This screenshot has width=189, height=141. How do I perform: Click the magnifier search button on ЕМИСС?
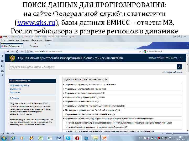click(179, 67)
